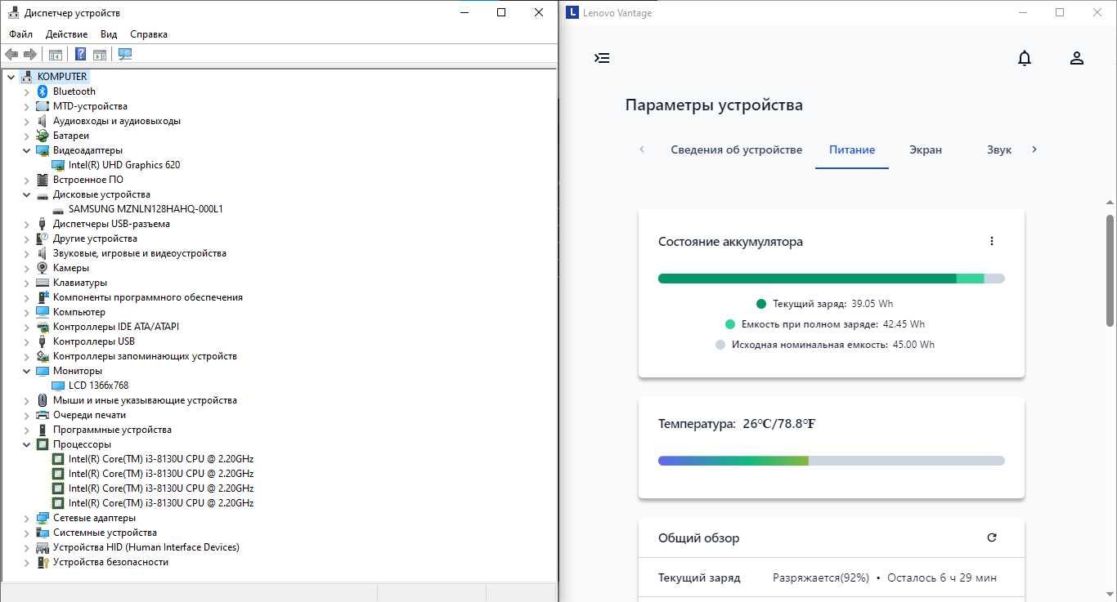Click the SAMSUNG disk drive icon
This screenshot has height=602, width=1117.
(x=58, y=209)
